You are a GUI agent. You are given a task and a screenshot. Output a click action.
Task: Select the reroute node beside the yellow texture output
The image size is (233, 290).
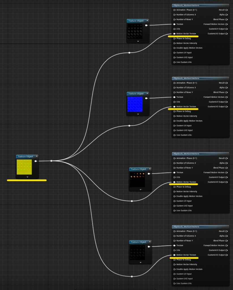(x=51, y=161)
